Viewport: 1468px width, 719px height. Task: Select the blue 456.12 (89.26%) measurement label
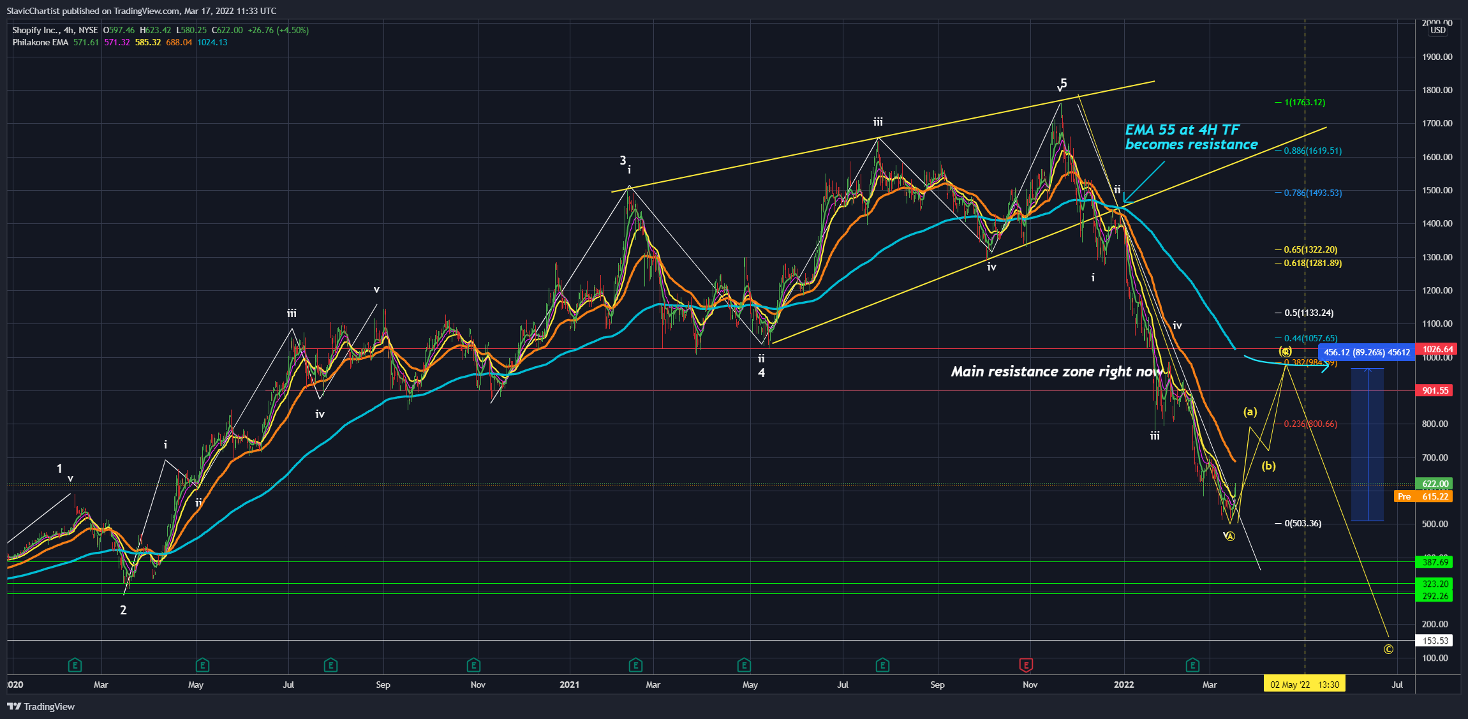(x=1367, y=352)
